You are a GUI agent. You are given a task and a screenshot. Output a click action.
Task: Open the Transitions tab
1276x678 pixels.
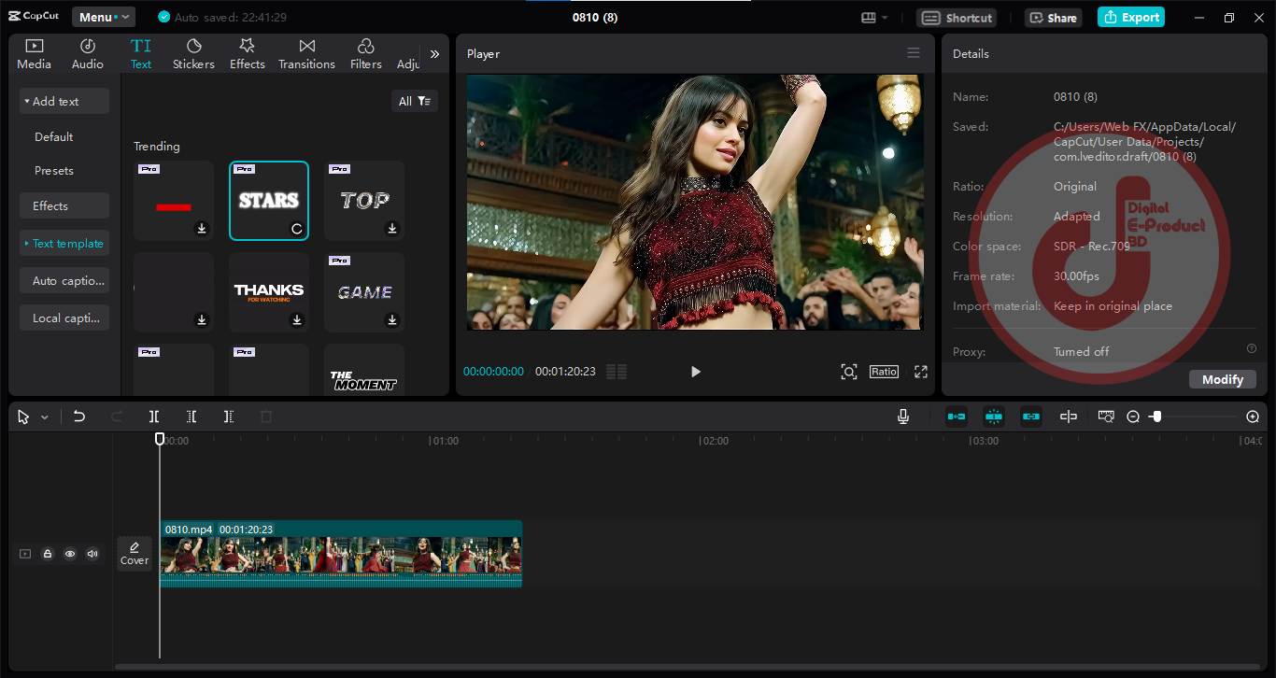[x=306, y=54]
